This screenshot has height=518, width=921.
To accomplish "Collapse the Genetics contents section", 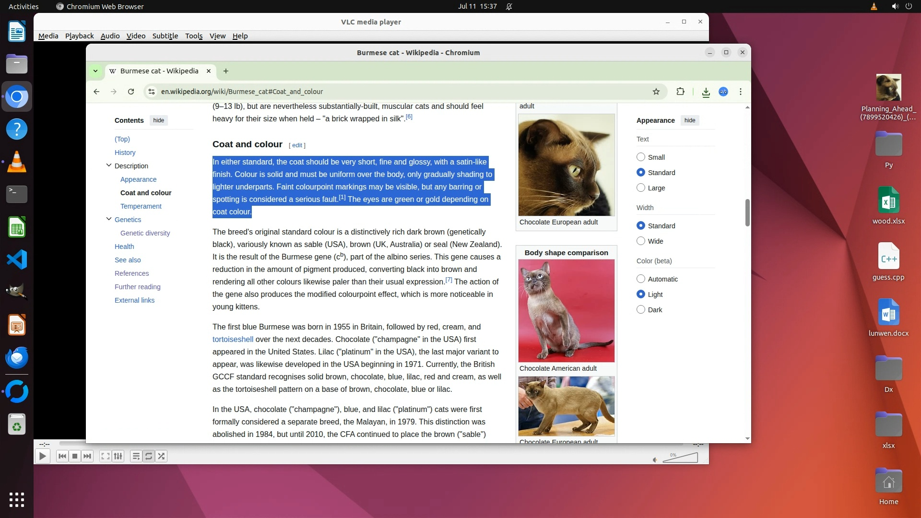I will click(x=108, y=219).
